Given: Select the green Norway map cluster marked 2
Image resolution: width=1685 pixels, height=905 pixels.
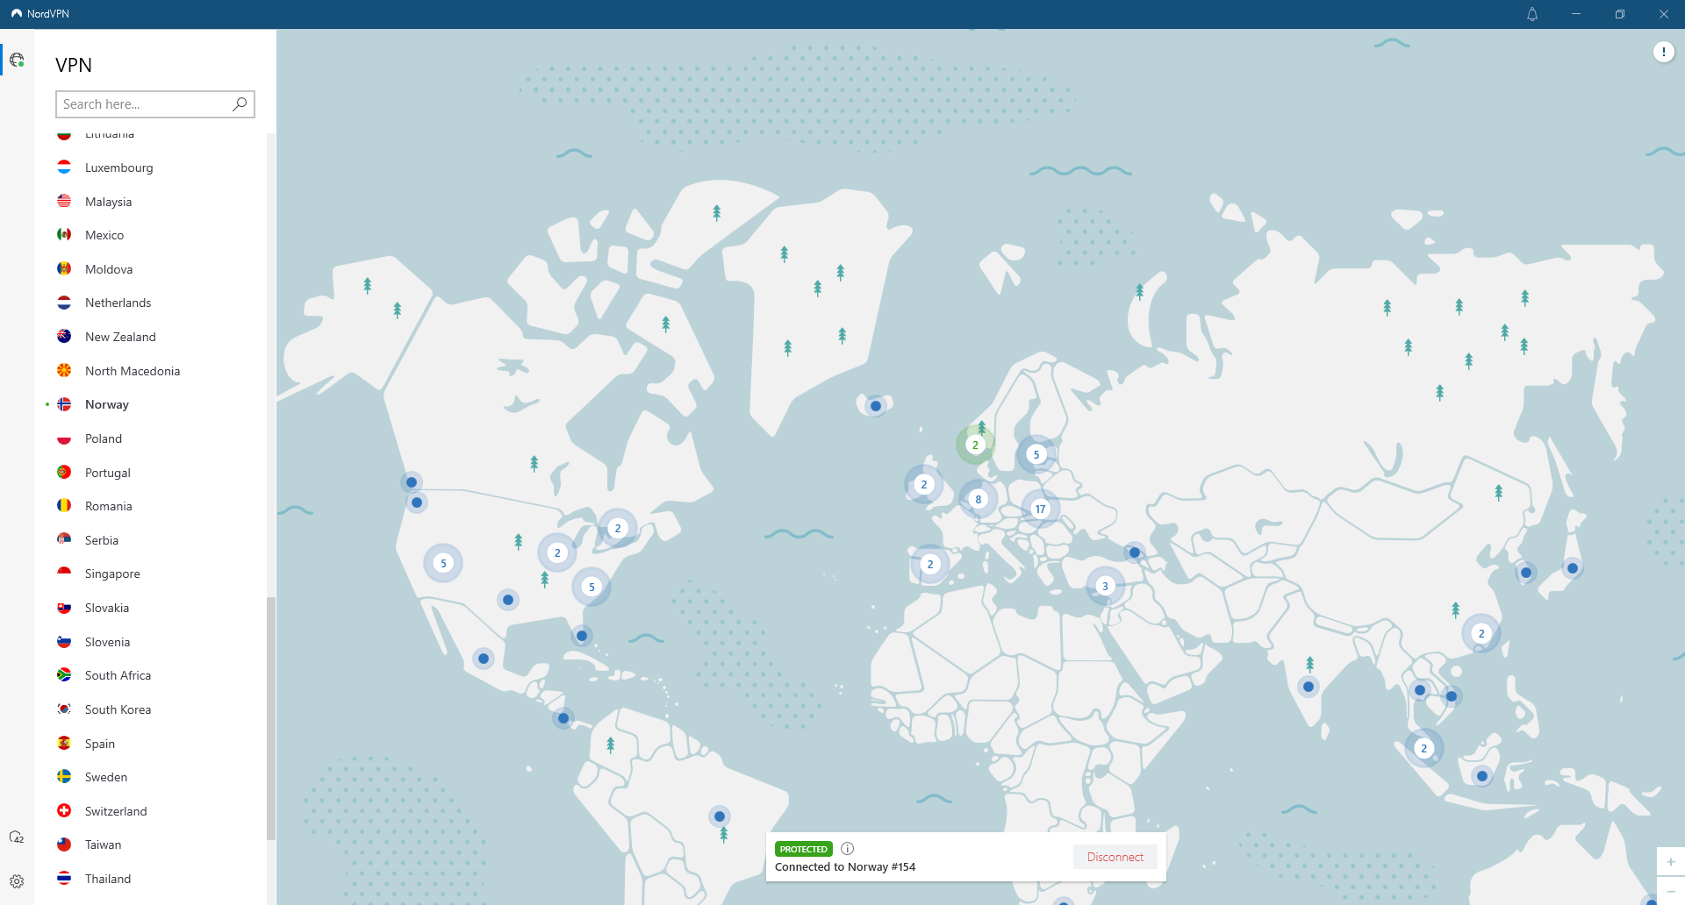Looking at the screenshot, I should 975,445.
